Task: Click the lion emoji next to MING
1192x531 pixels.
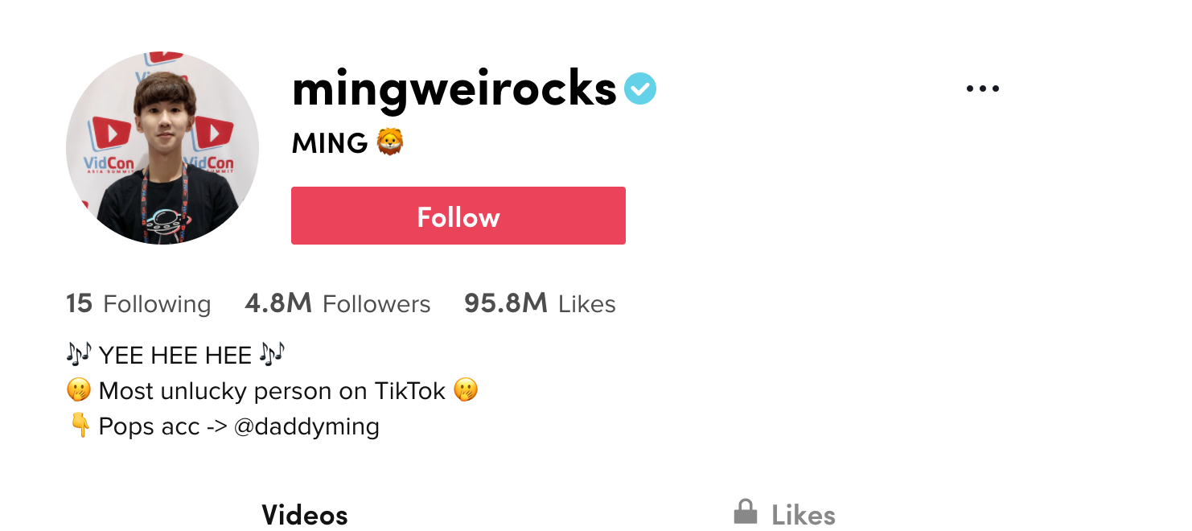Action: pyautogui.click(x=390, y=142)
